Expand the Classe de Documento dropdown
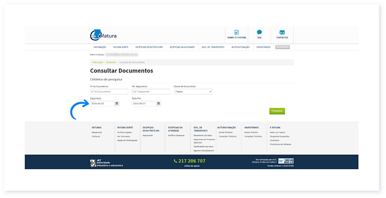Image resolution: width=386 pixels, height=198 pixels. (x=193, y=91)
